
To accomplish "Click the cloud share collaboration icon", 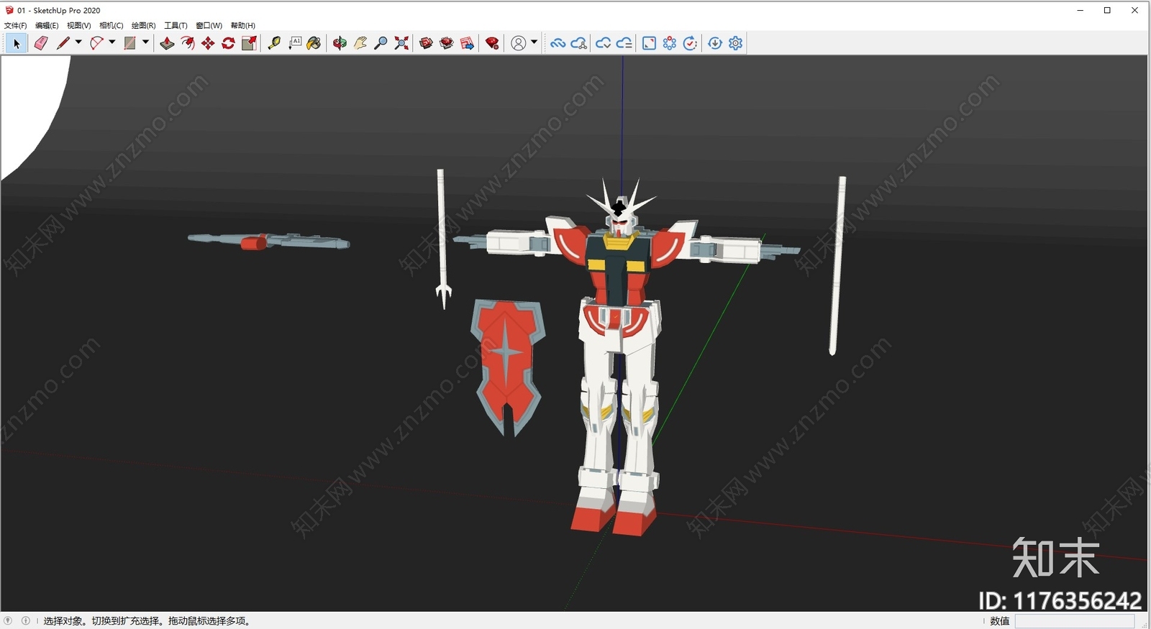I will click(x=578, y=43).
